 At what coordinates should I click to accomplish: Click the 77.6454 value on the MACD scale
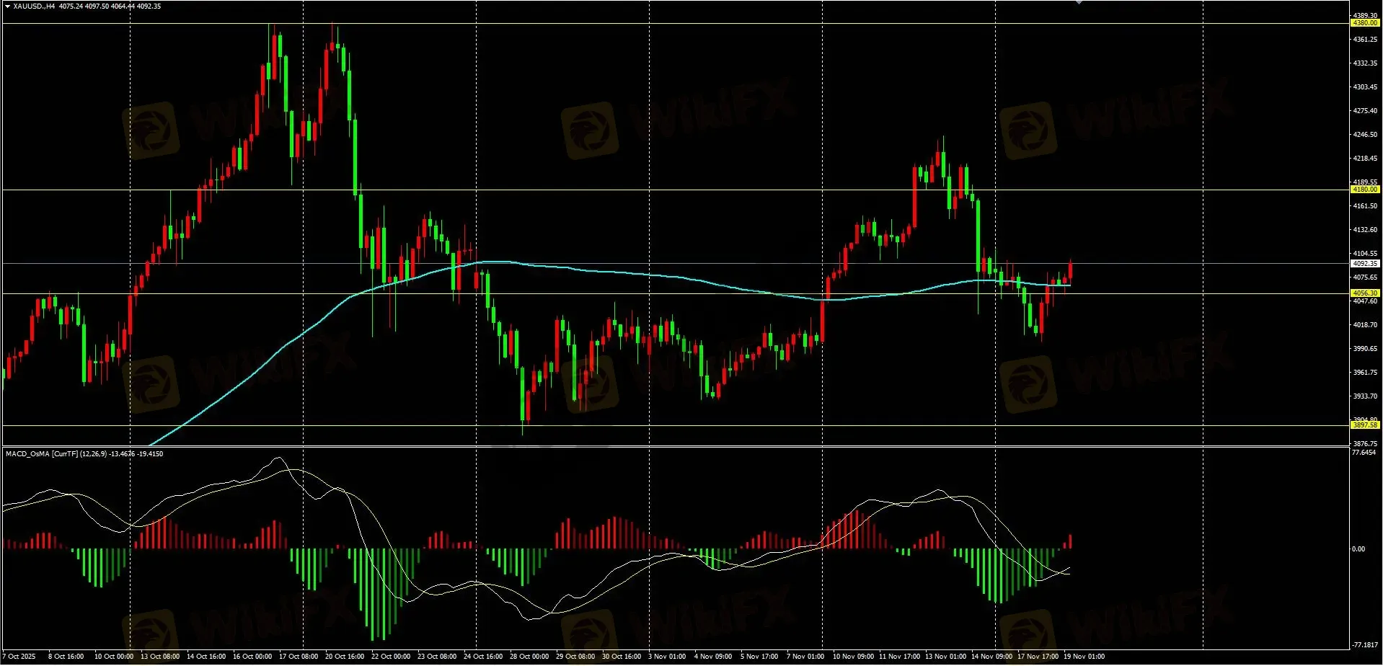coord(1364,453)
